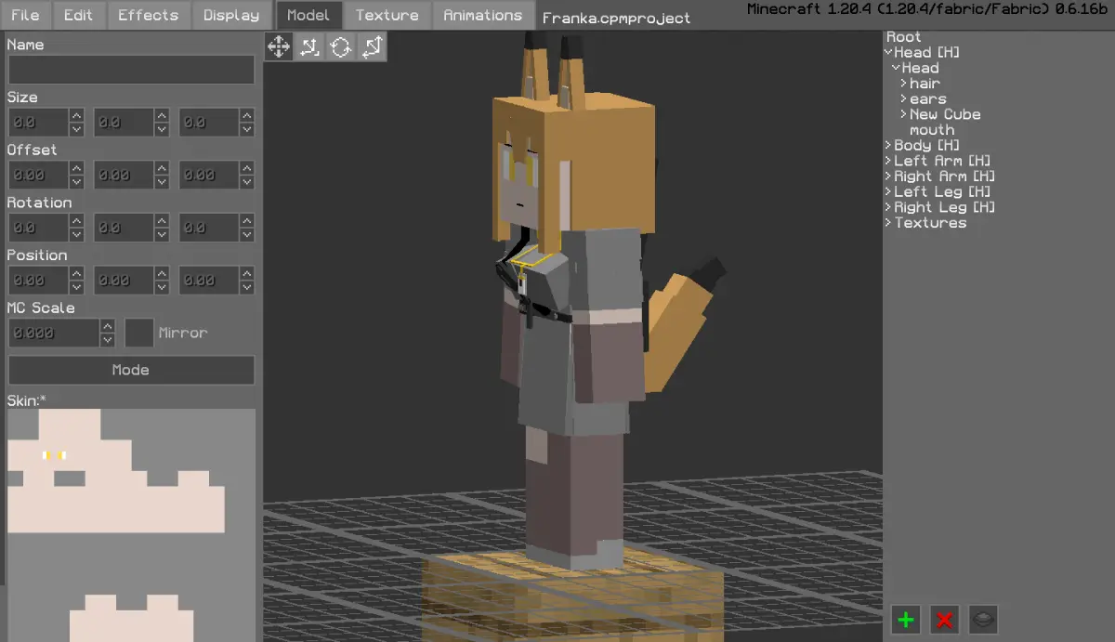Click the Skin texture preview
Viewport: 1115px width, 642px height.
point(131,525)
